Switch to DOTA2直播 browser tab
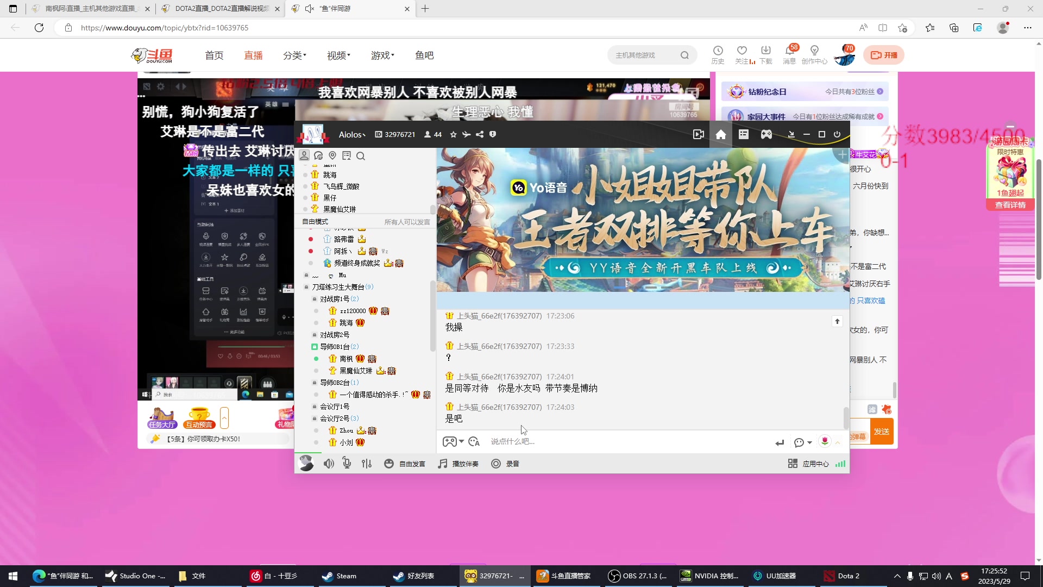The image size is (1043, 587). coord(220,9)
